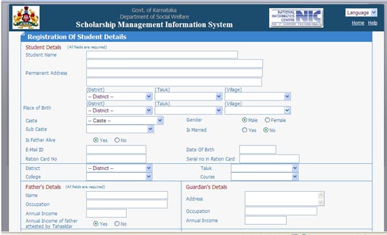Viewport: 387px width, 235px height.
Task: Open the Place of Birth Village dropdown
Action: 258,111
